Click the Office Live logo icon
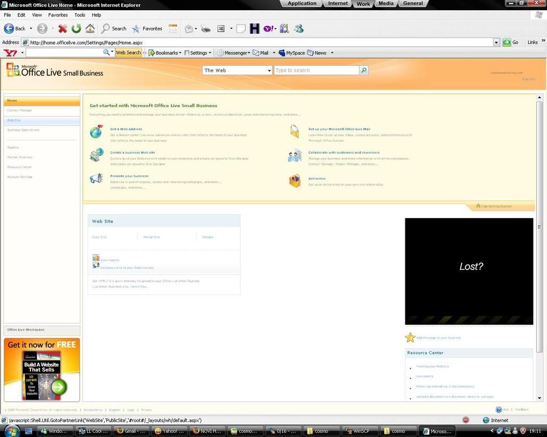 [13, 70]
